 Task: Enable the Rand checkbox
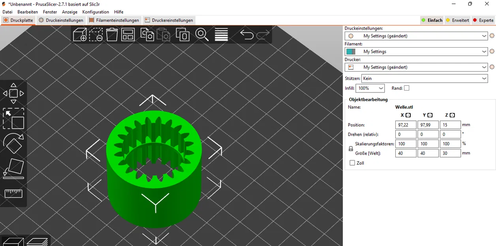407,88
